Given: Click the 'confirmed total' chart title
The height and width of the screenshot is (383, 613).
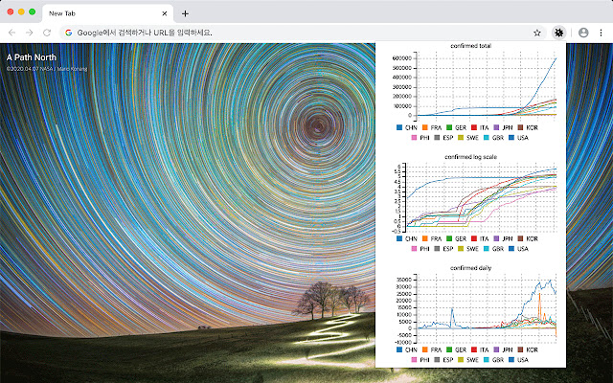Looking at the screenshot, I should (470, 46).
